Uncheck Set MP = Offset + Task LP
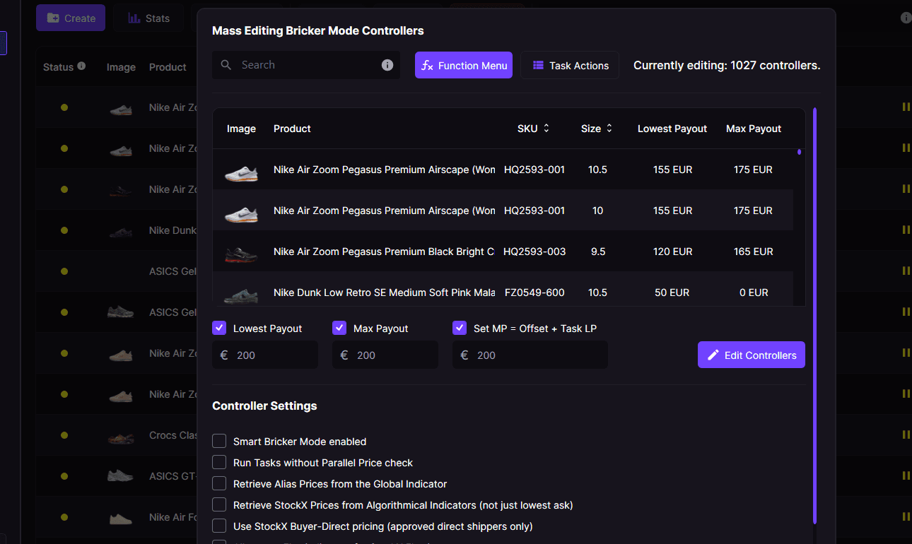 coord(460,328)
